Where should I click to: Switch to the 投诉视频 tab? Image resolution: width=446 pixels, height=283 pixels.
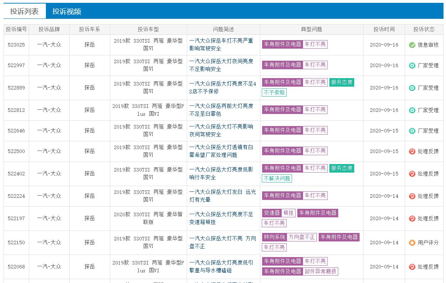(67, 11)
